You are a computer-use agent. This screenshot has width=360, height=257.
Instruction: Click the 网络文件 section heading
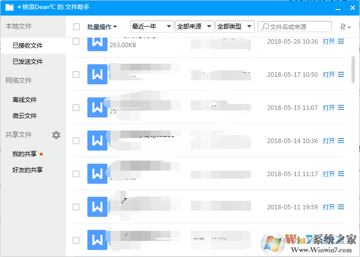(x=19, y=80)
